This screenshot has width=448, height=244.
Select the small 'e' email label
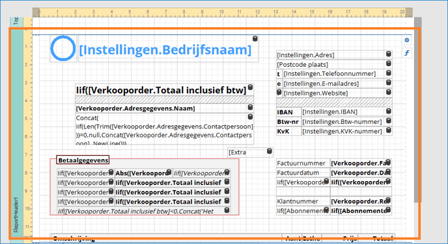(279, 84)
